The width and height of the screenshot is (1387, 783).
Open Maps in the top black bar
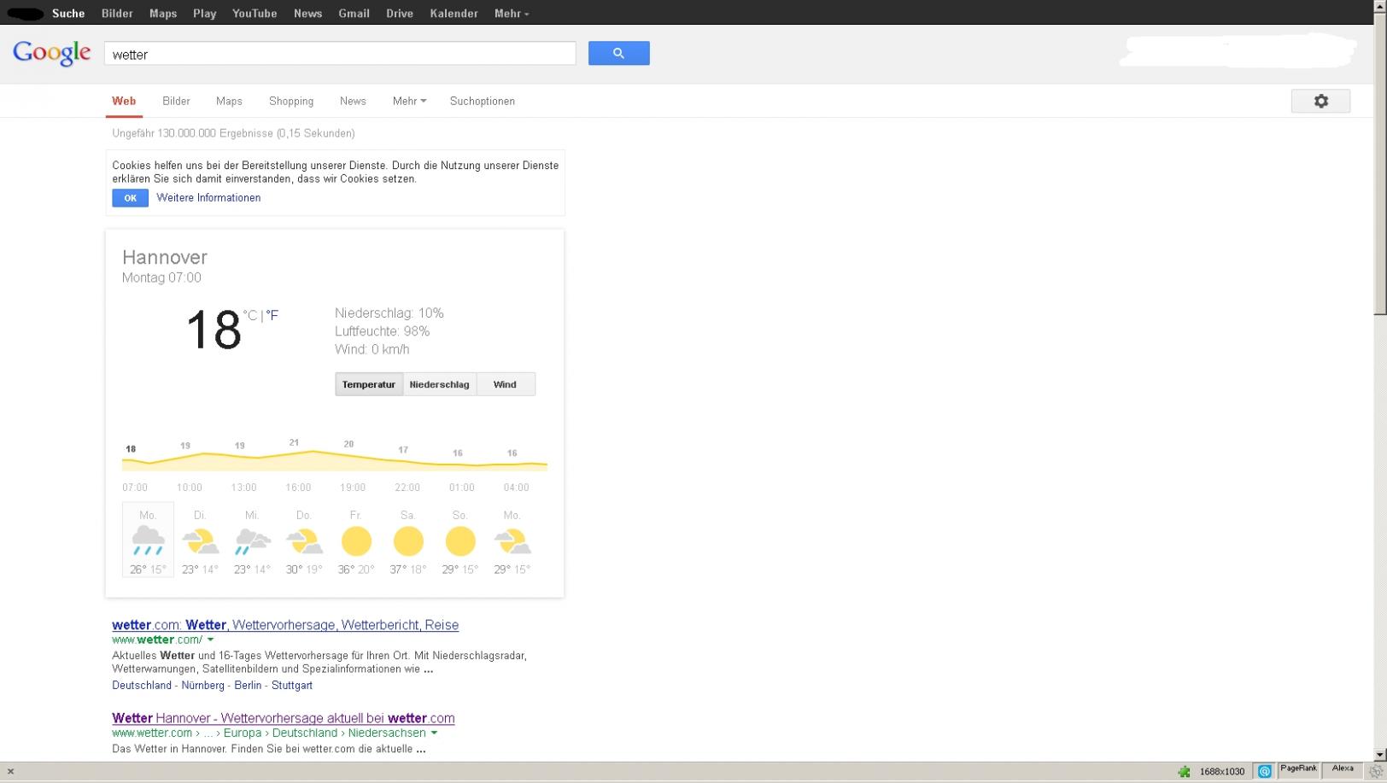[x=163, y=14]
